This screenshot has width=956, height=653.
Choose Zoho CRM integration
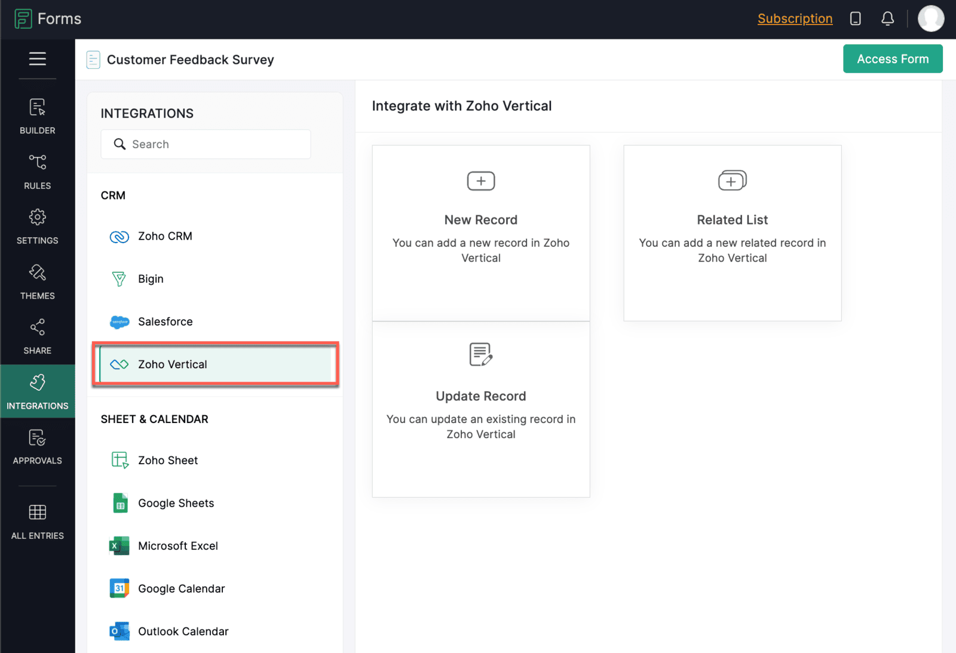(x=165, y=237)
